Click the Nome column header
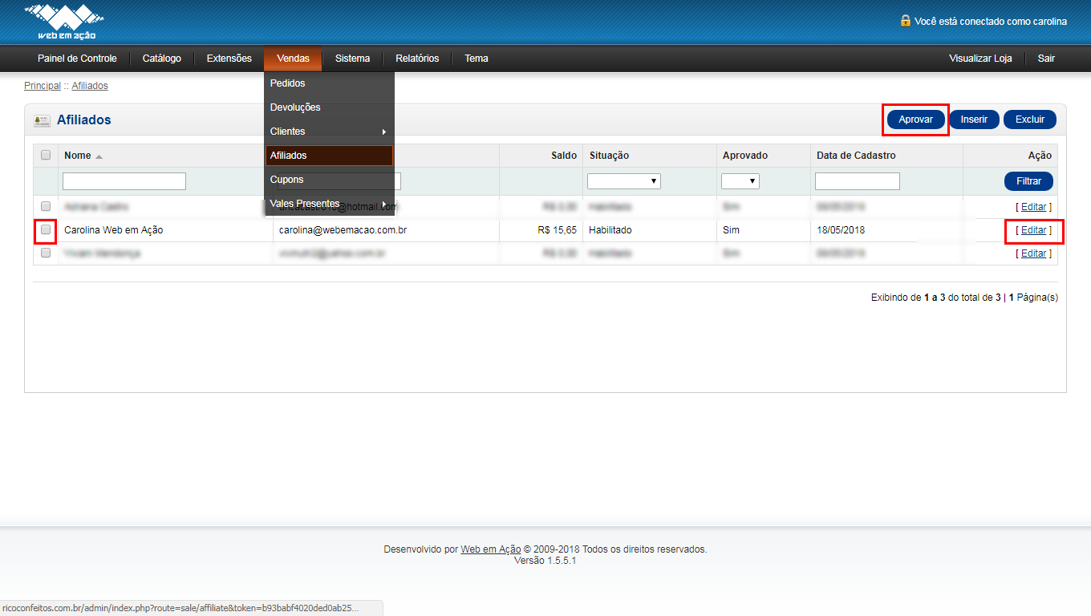 click(78, 156)
